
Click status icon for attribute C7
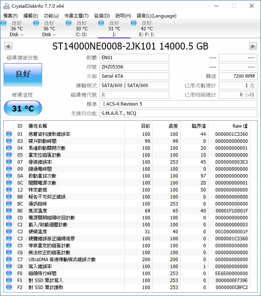click(9, 260)
